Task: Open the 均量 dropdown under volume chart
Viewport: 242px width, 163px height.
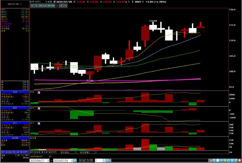Action: point(95,152)
